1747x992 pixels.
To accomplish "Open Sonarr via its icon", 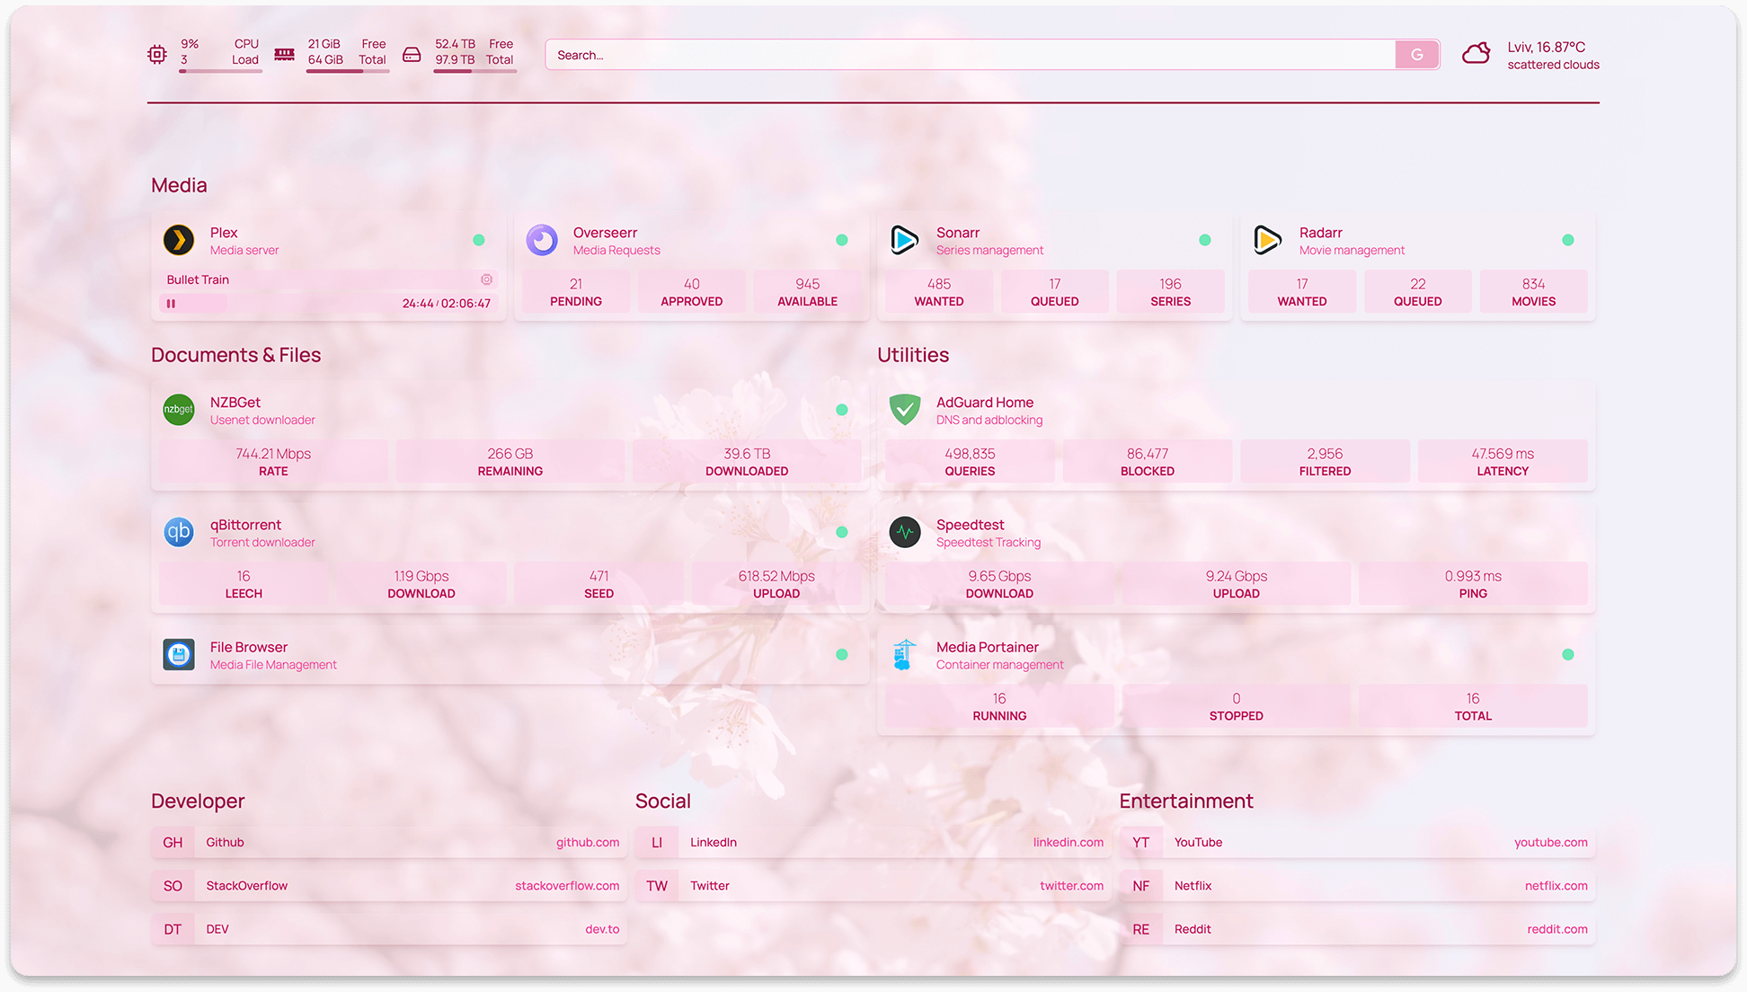I will [x=904, y=240].
